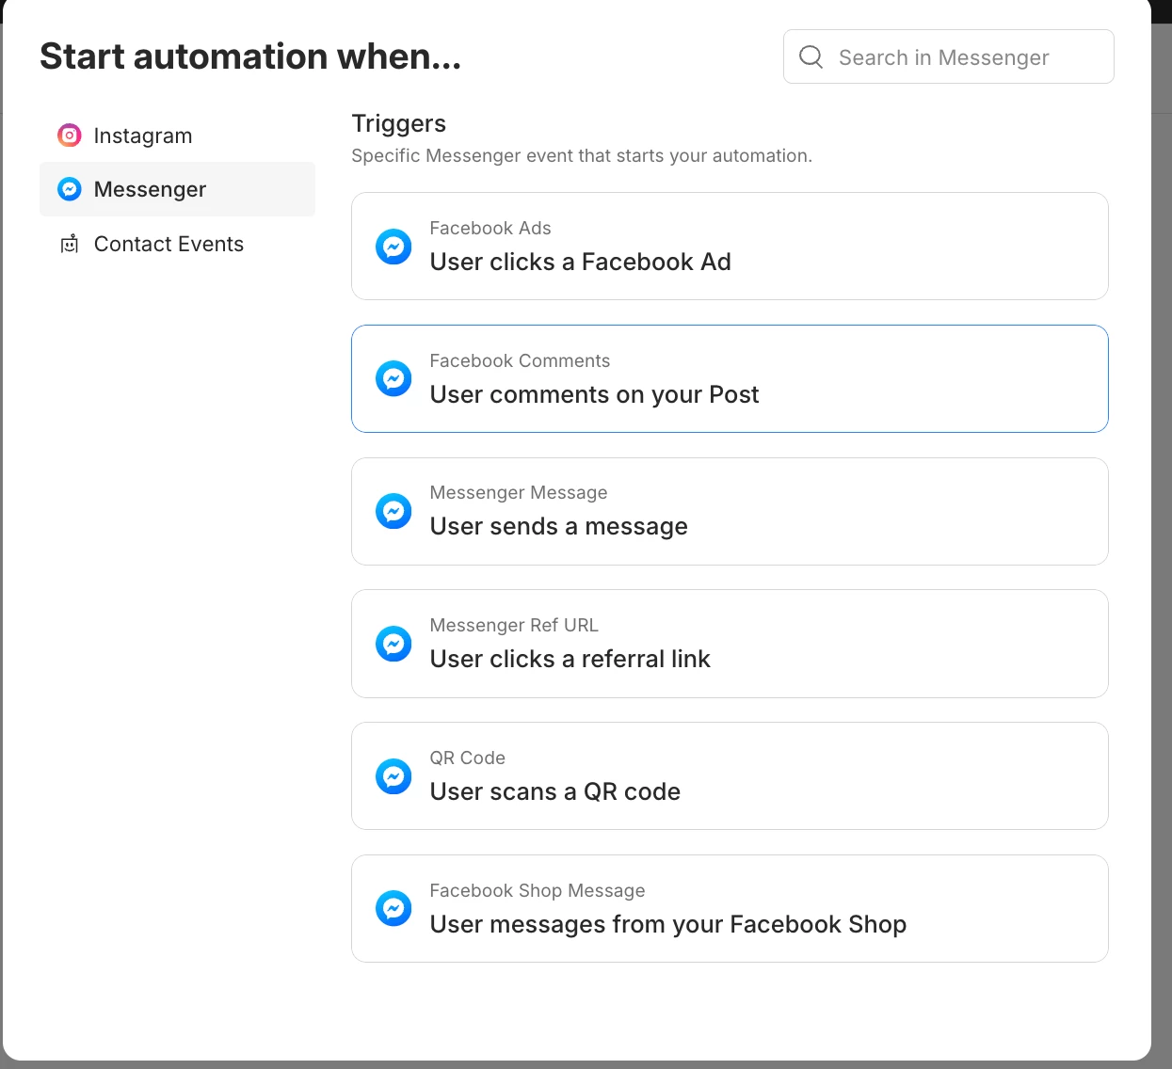Click the magnifying glass search icon

811,56
